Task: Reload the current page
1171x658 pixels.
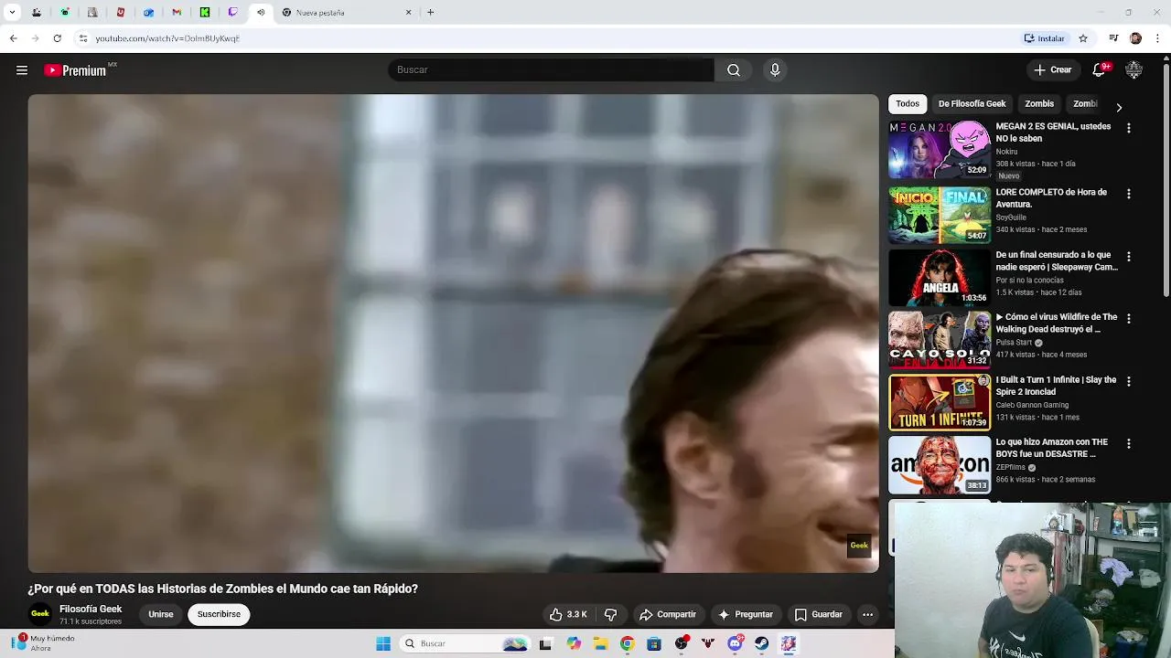Action: point(57,38)
